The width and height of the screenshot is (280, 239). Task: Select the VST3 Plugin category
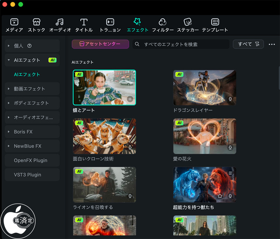click(32, 175)
